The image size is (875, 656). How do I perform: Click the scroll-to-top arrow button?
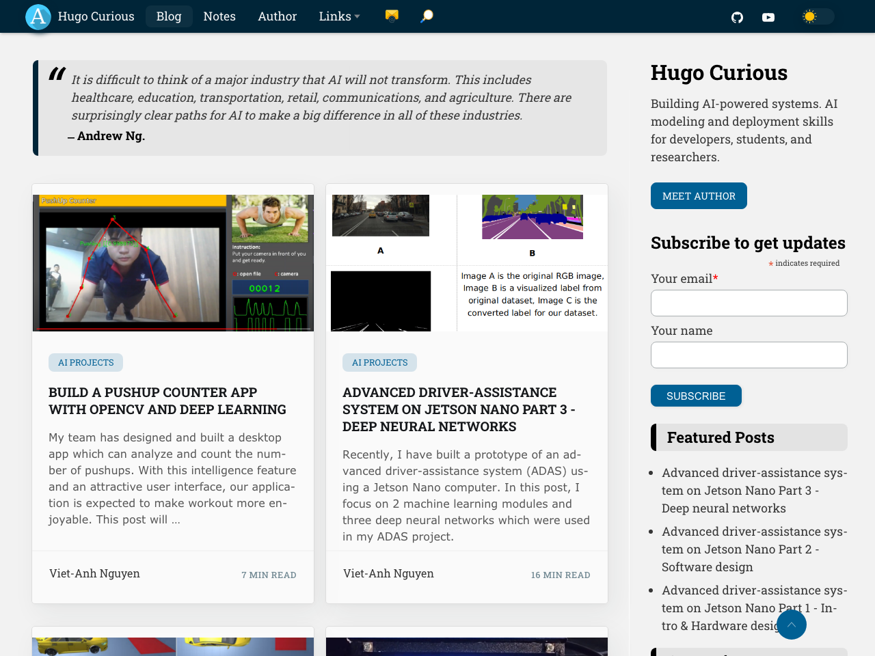791,623
